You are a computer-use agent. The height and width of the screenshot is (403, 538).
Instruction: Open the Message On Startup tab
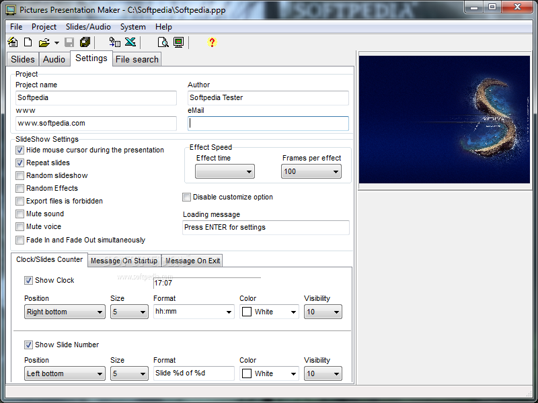124,261
